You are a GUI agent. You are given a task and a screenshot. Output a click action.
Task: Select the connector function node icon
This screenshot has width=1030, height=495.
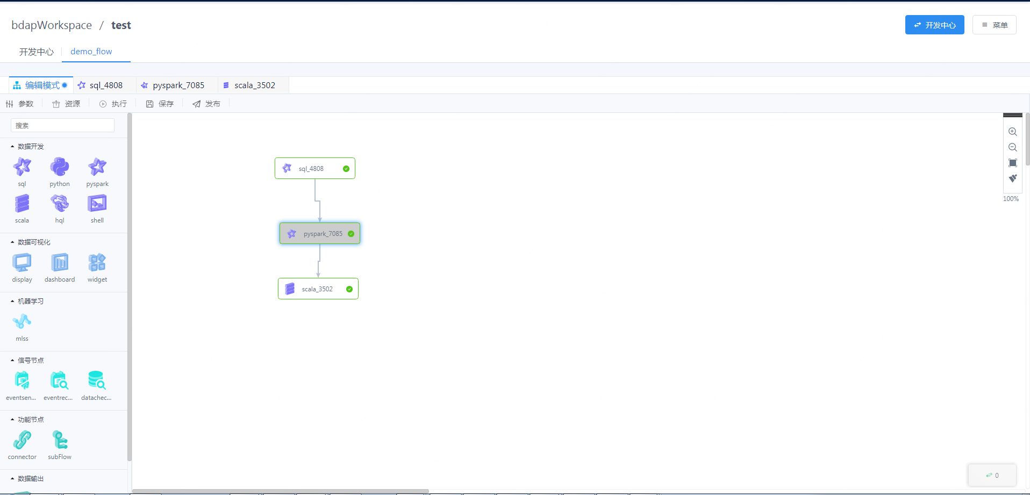tap(22, 440)
